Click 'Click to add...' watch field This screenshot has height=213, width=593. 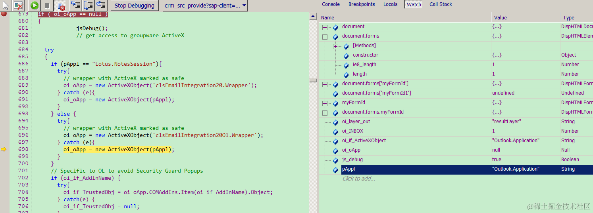[x=359, y=179]
